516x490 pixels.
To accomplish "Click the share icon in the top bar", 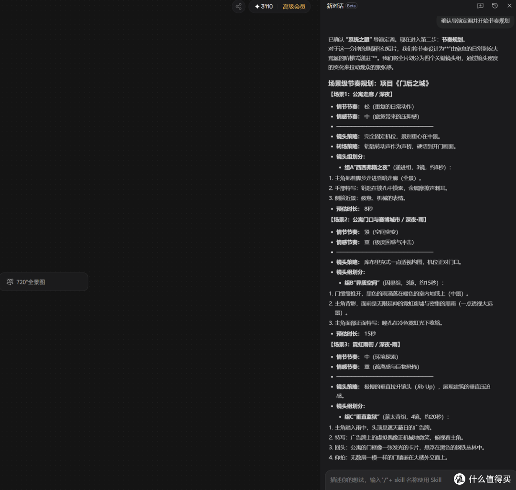I will click(238, 7).
